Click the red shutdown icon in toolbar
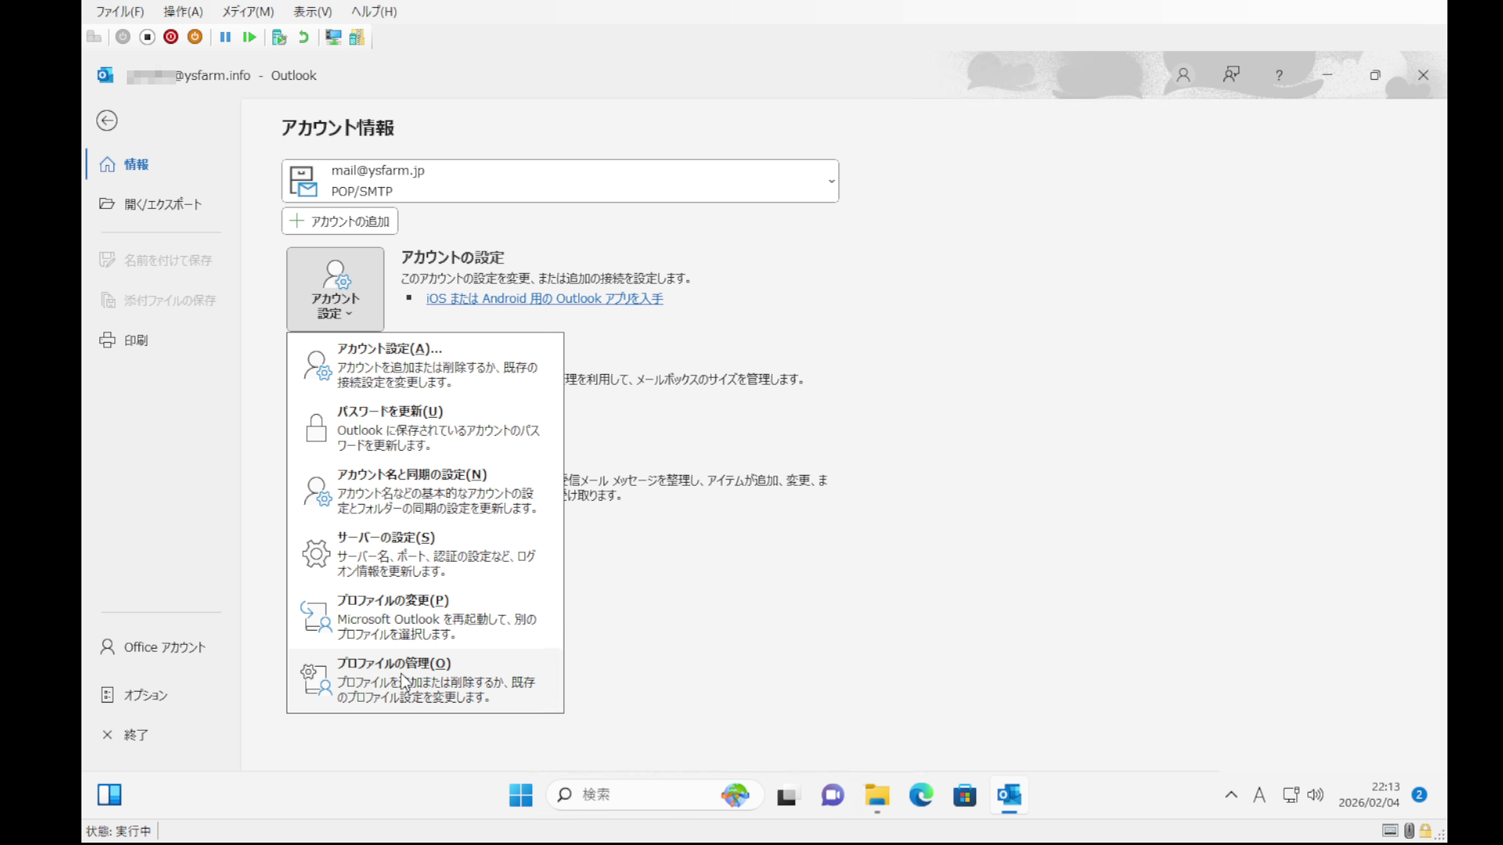The width and height of the screenshot is (1503, 845). coord(171,37)
